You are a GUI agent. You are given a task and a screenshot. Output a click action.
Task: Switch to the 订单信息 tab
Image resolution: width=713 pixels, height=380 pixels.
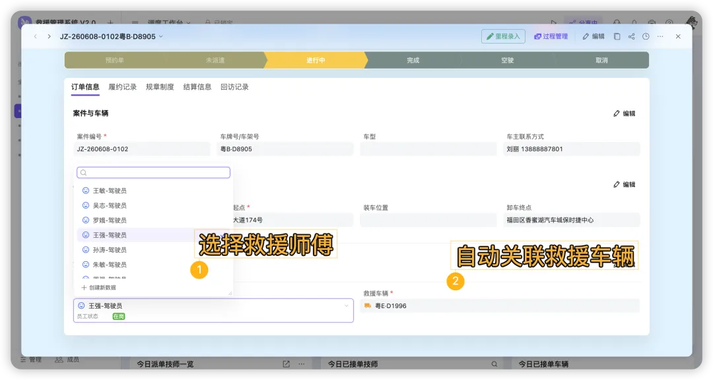click(x=85, y=87)
